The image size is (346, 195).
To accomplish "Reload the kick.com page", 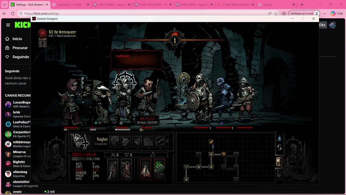I will (x=13, y=14).
